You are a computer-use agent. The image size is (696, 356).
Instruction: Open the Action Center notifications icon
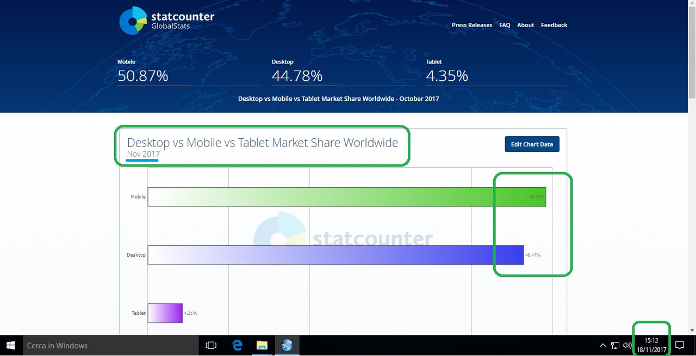(679, 345)
